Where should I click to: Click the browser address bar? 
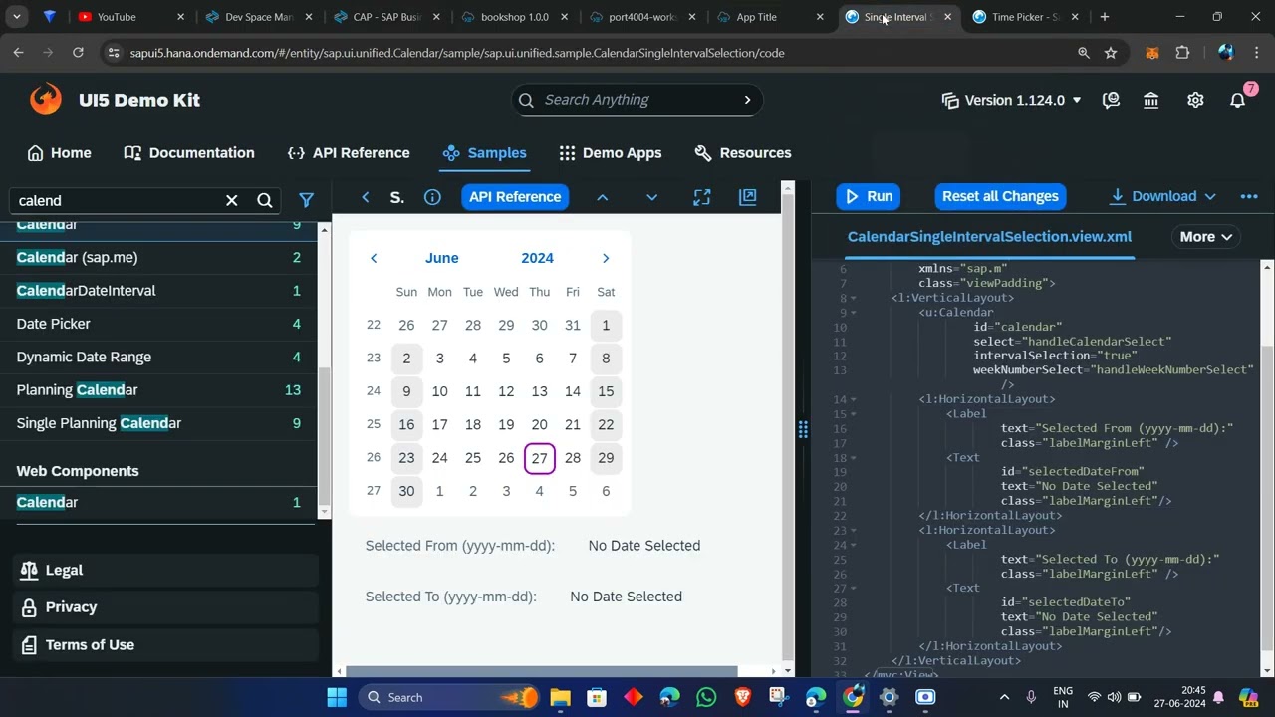[598, 53]
